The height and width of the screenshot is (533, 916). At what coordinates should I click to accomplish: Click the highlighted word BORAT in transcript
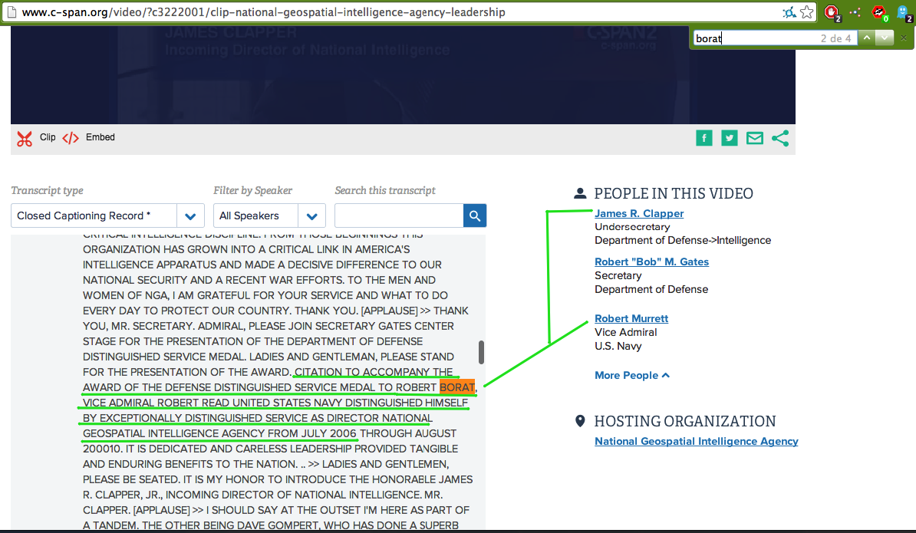457,387
